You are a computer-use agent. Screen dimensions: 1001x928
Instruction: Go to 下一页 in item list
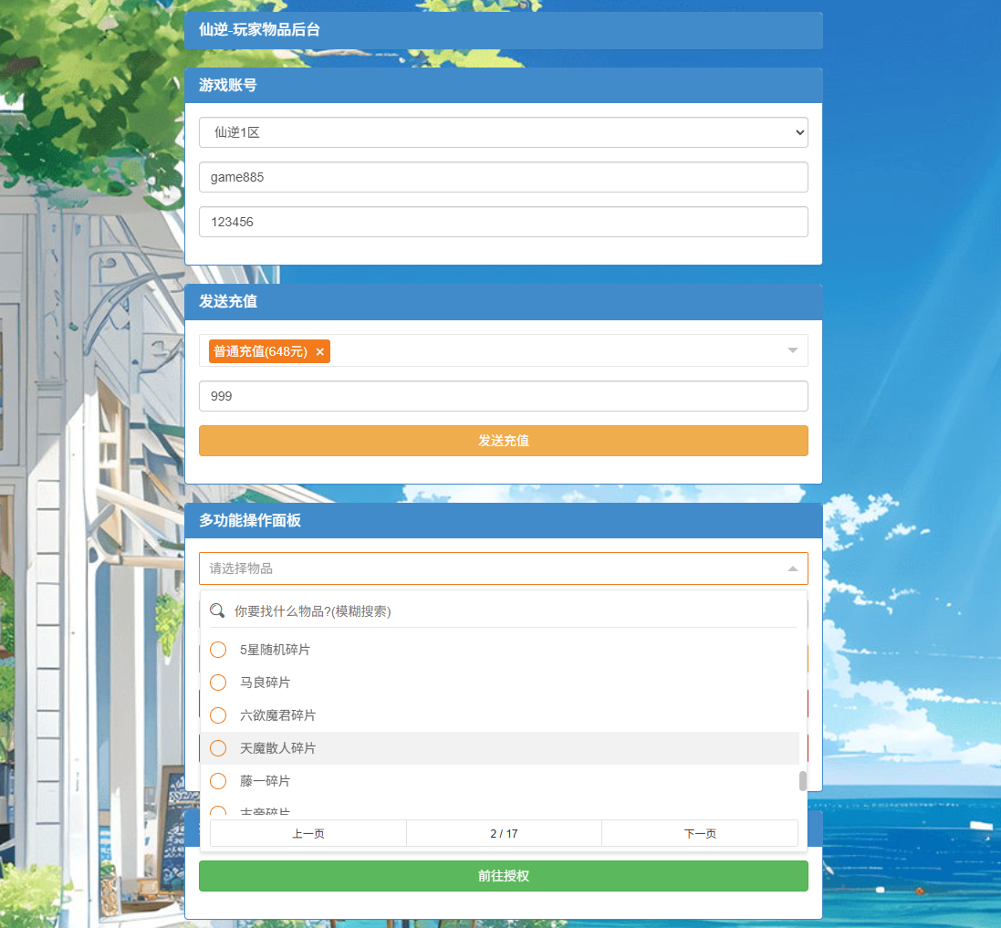(x=700, y=833)
